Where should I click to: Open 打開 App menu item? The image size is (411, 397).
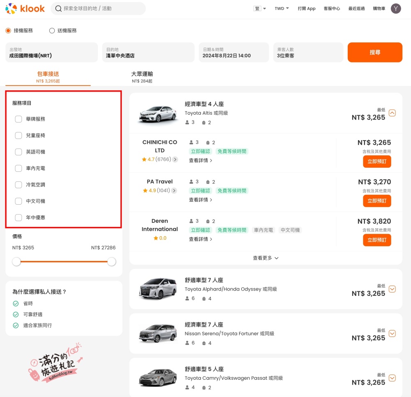tap(307, 9)
